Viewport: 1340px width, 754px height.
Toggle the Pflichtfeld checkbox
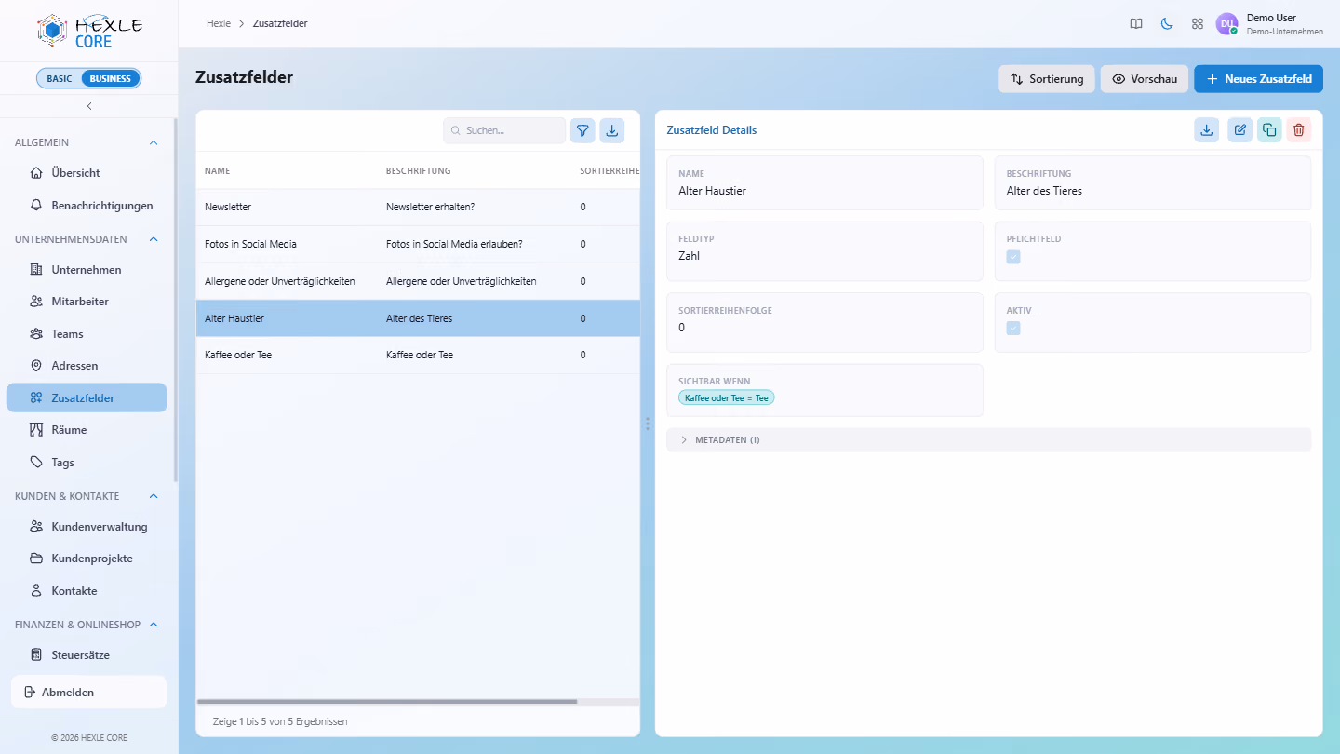1013,257
